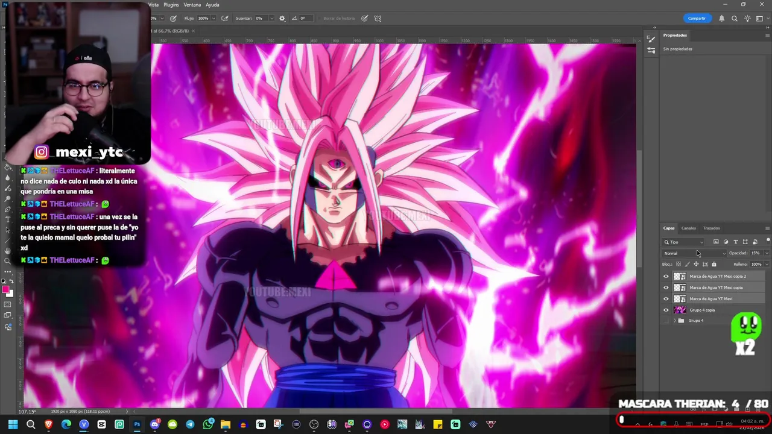This screenshot has width=772, height=434.
Task: Close the document tab at 66.7%
Action: pos(193,31)
